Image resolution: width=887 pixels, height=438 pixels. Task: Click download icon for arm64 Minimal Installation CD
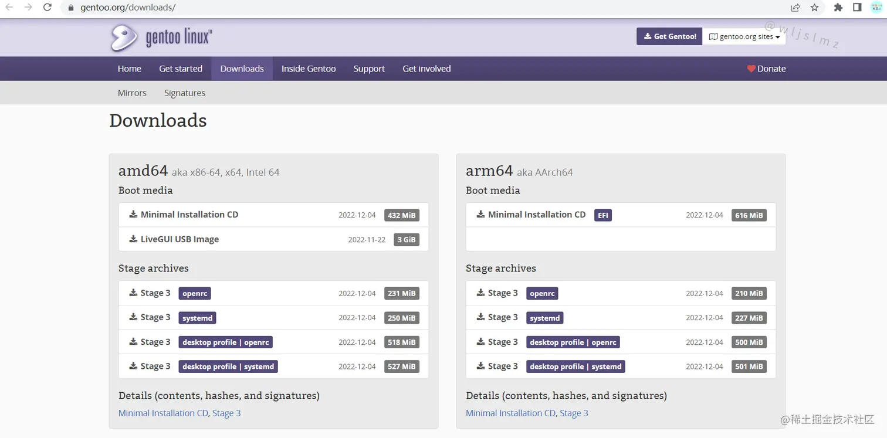pyautogui.click(x=480, y=214)
